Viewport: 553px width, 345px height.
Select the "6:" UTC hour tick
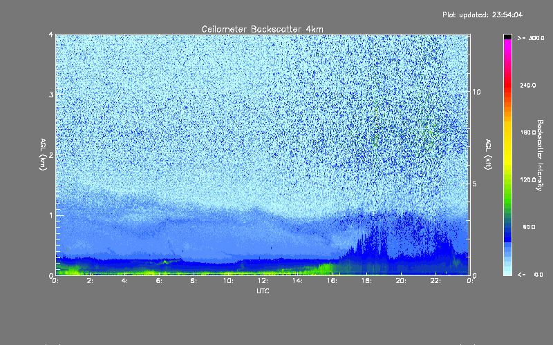click(x=160, y=281)
